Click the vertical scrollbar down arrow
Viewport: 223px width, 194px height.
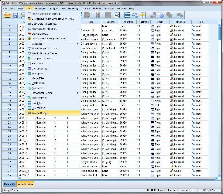coord(220,175)
